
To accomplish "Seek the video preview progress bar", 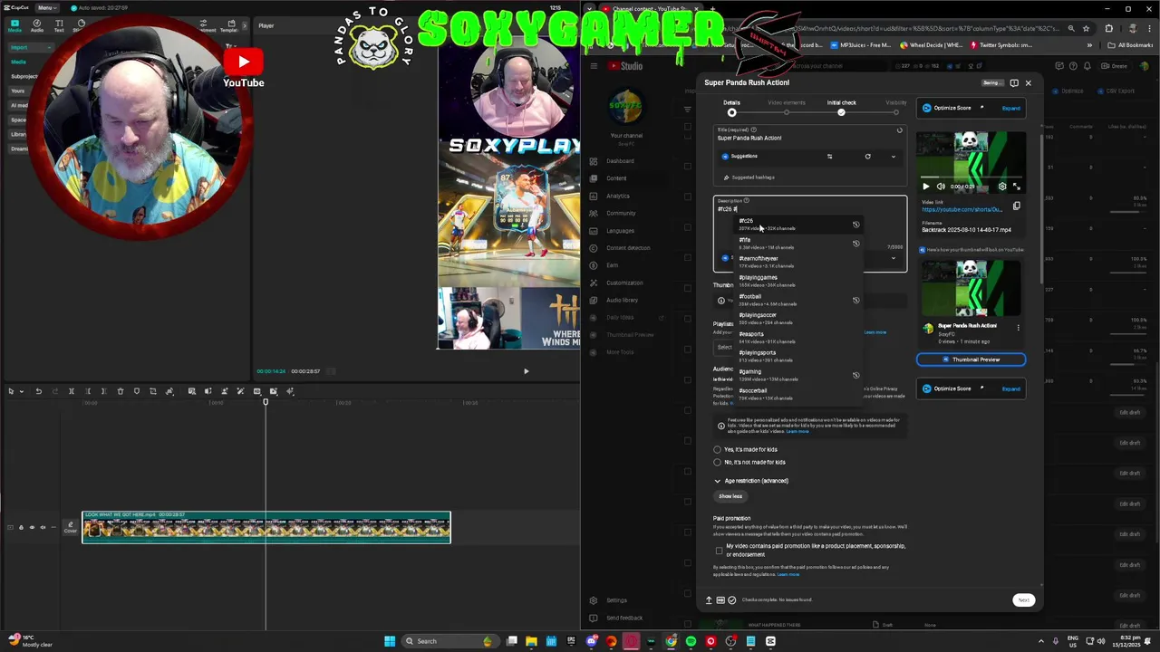I will click(971, 178).
